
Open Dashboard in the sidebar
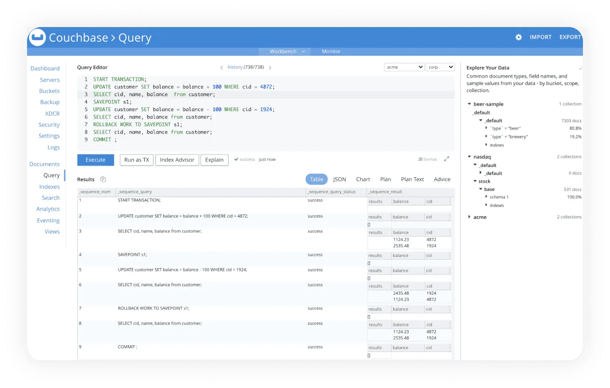[45, 69]
